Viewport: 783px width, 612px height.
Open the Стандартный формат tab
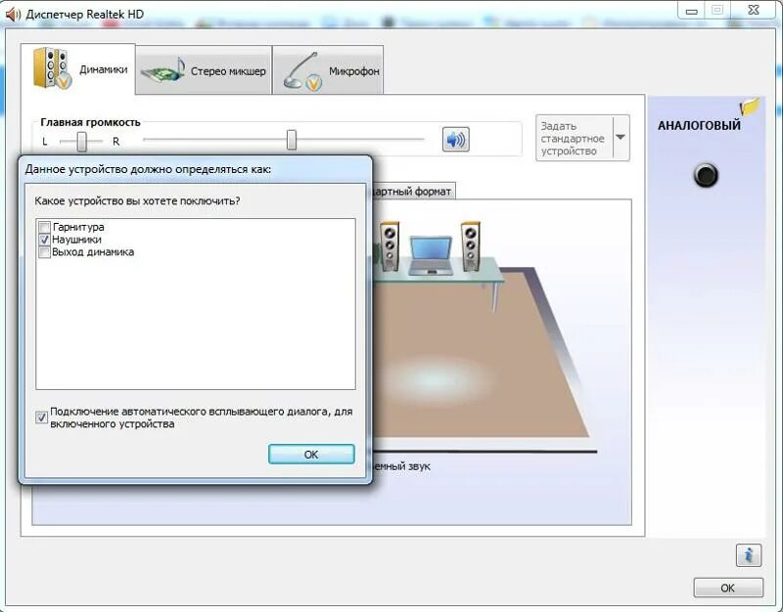[x=412, y=191]
